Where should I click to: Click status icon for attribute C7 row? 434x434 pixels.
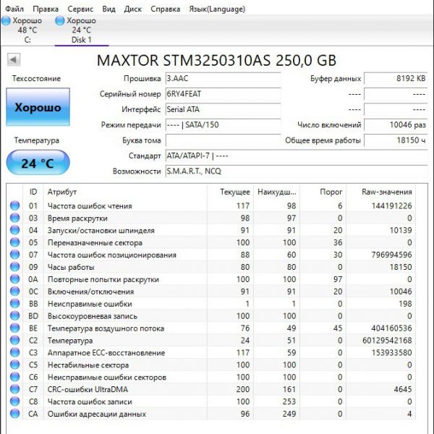click(15, 389)
